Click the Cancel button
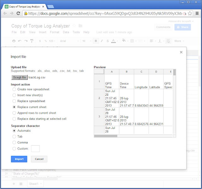Viewport: 202px width, 189px height. coord(39,159)
